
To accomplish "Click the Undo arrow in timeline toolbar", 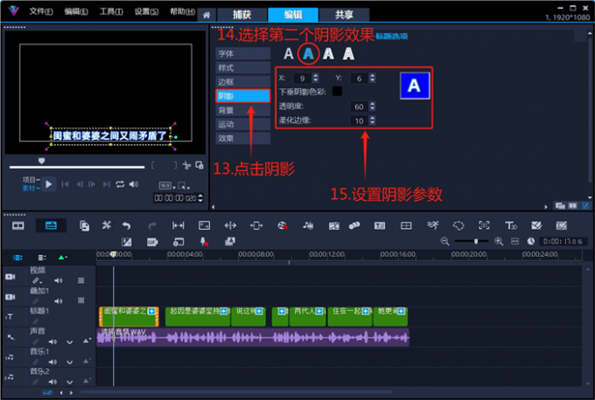I will pyautogui.click(x=127, y=225).
